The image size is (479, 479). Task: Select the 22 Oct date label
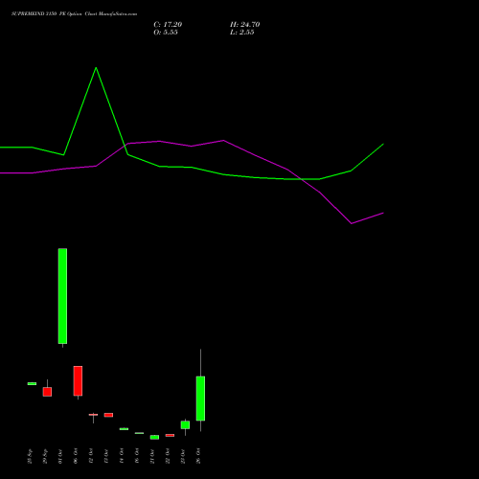pos(168,456)
